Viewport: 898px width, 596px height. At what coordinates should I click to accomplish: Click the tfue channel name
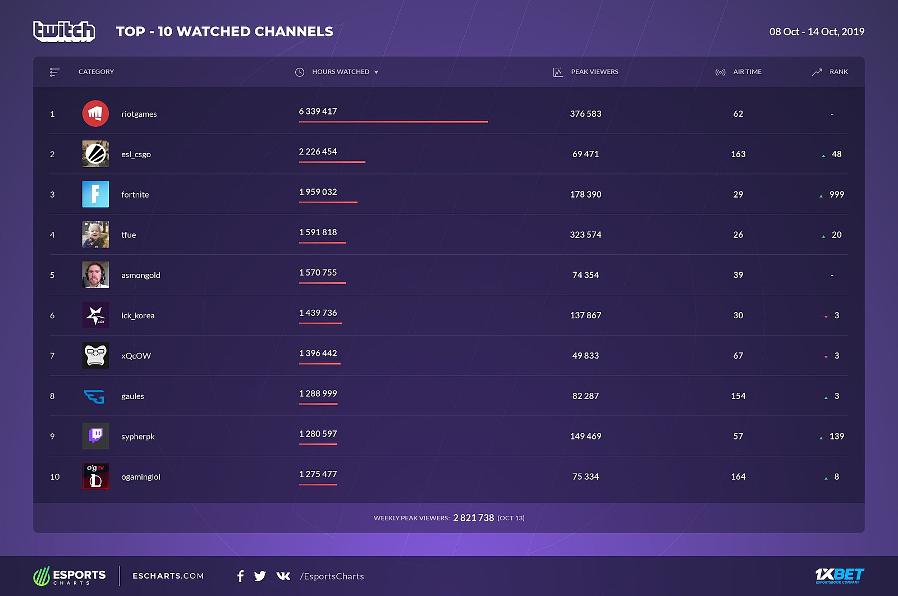click(x=129, y=235)
